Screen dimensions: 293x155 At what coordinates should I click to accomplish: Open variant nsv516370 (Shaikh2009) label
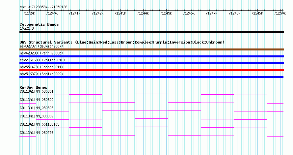tap(41, 74)
